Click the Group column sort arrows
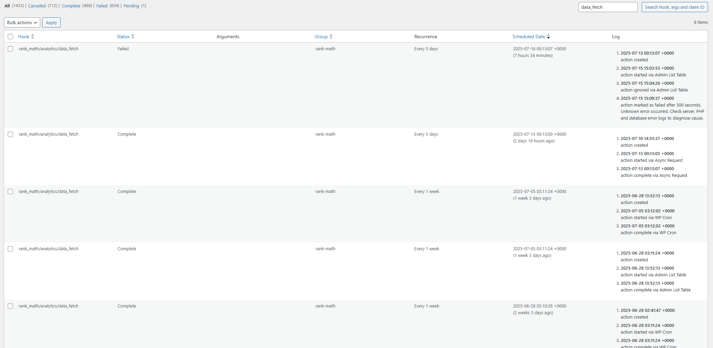Screen dimensions: 713x348 (x=331, y=37)
